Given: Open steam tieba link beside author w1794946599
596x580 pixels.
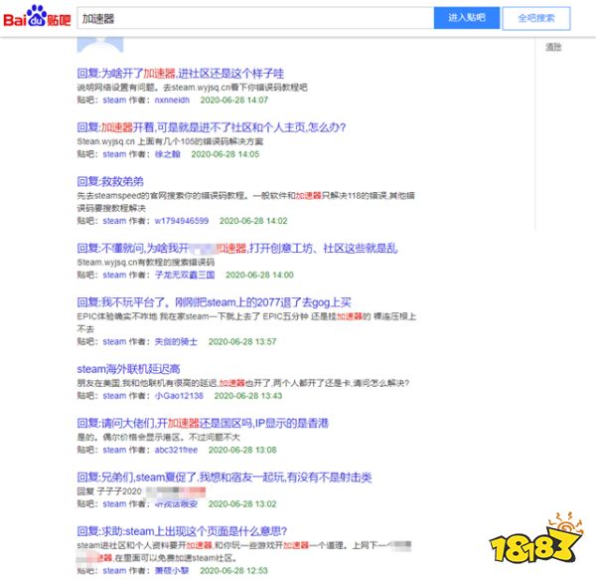Looking at the screenshot, I should click(114, 221).
